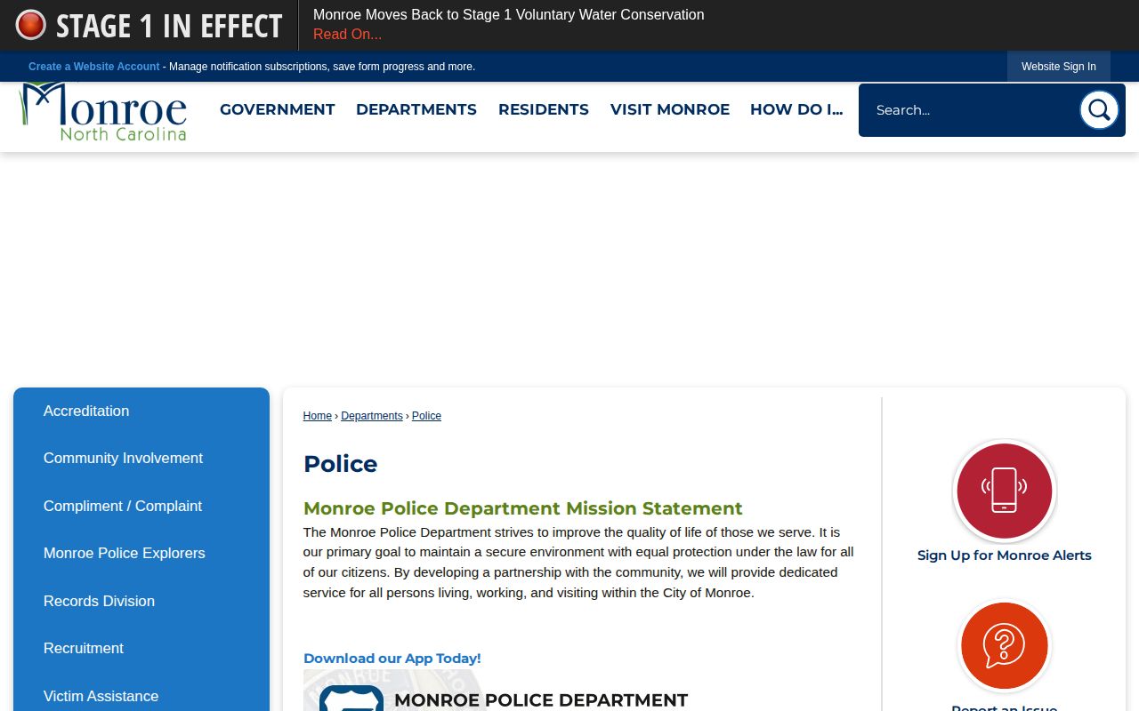
Task: Click the Stage 1 In Effect banner heading
Action: pos(169,26)
